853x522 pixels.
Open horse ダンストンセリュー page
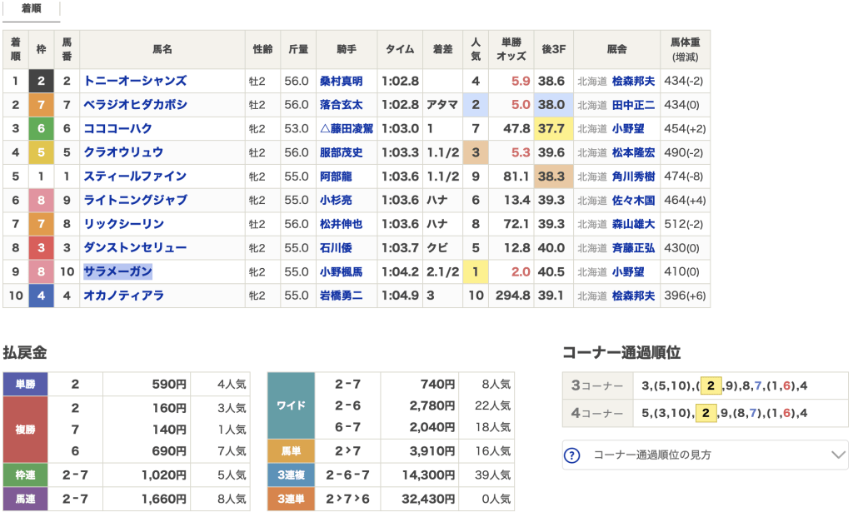pyautogui.click(x=135, y=248)
